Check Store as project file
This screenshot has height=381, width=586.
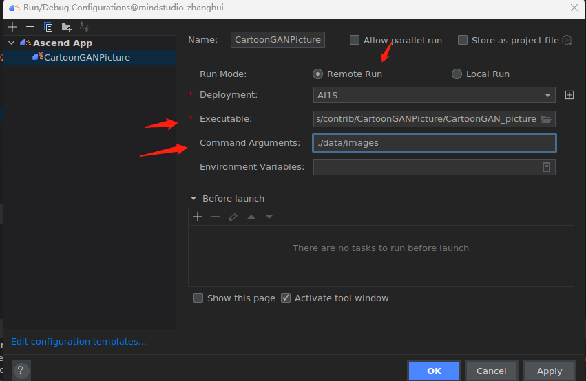point(463,40)
